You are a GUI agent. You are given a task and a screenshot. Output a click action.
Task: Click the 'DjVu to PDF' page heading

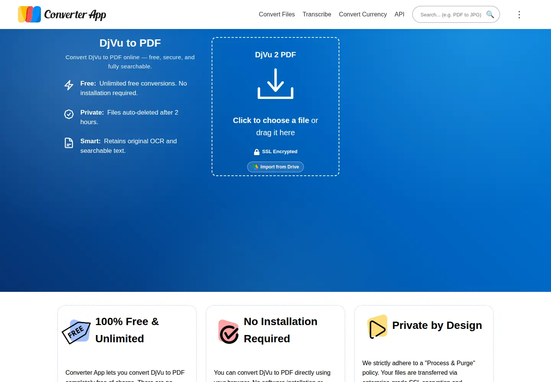point(130,43)
